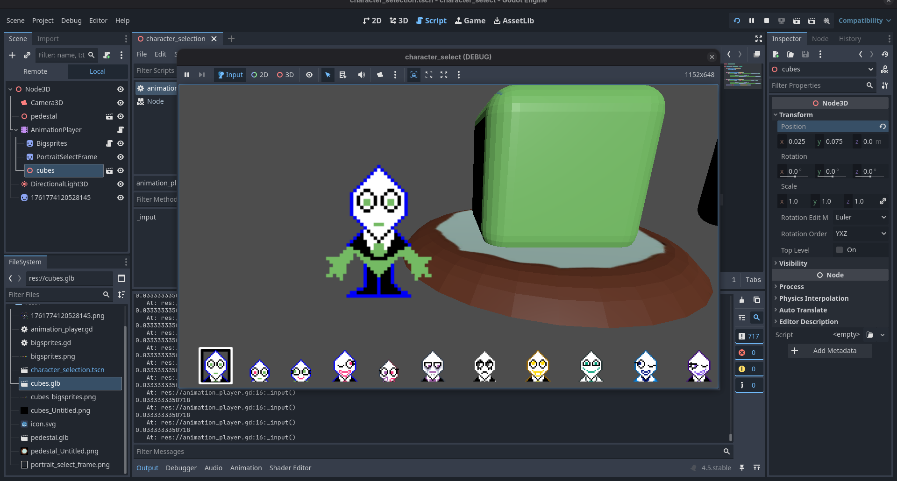Select the yellow character portrait thumbnail
This screenshot has height=481, width=897.
coord(538,367)
